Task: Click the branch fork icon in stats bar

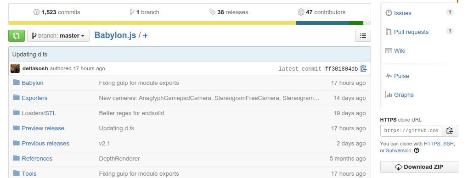Action: pos(132,12)
